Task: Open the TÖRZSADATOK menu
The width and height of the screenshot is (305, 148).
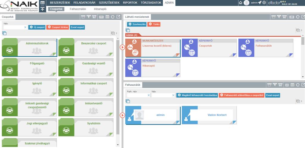Action: click(151, 3)
